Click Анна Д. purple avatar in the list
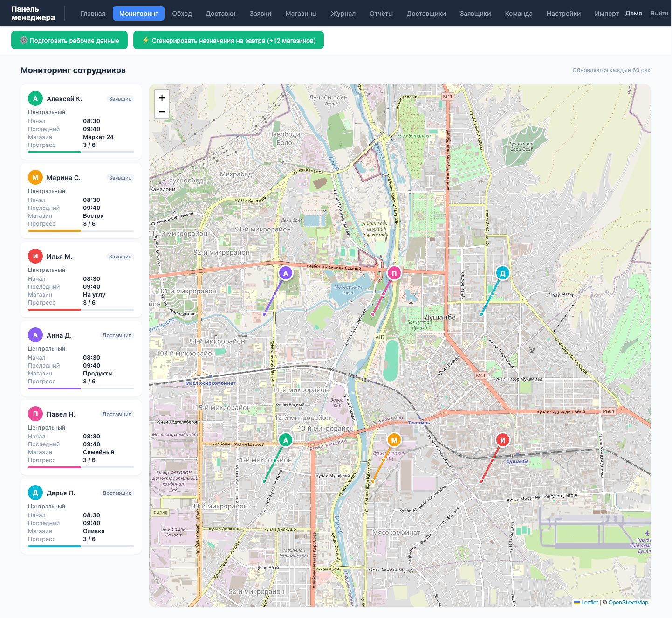 (35, 335)
